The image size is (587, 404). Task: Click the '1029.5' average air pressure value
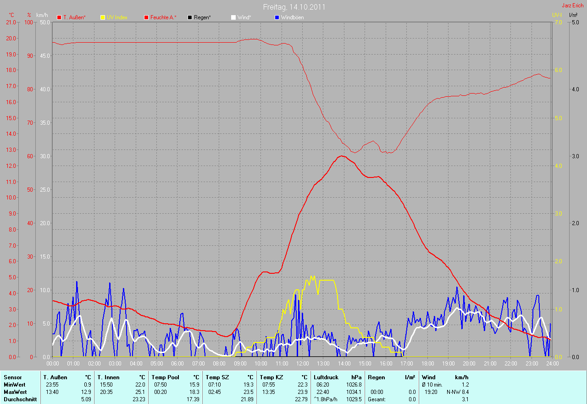(354, 399)
